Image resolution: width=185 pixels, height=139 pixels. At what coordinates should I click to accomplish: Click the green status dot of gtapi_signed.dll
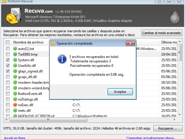[x=15, y=71]
